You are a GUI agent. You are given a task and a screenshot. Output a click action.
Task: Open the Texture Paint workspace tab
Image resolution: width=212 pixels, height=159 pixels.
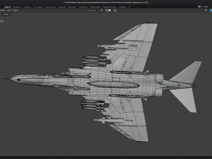coord(50,7)
